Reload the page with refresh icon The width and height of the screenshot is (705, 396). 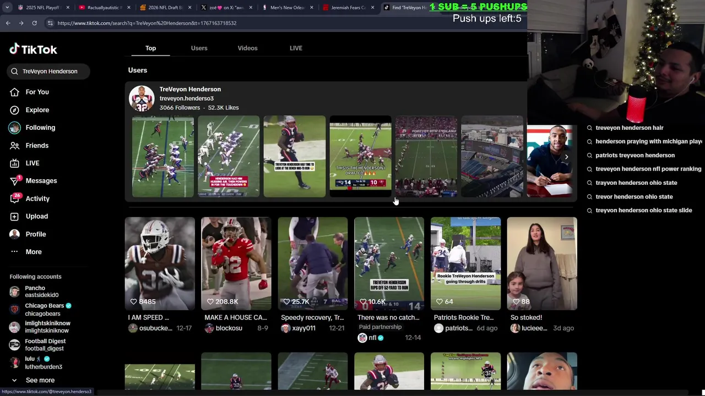(34, 23)
